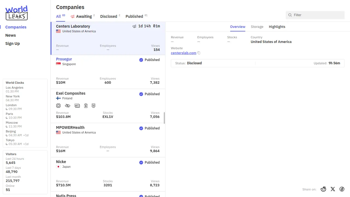350x197 pixels.
Task: Click the company list scrollbar
Action: (164, 118)
